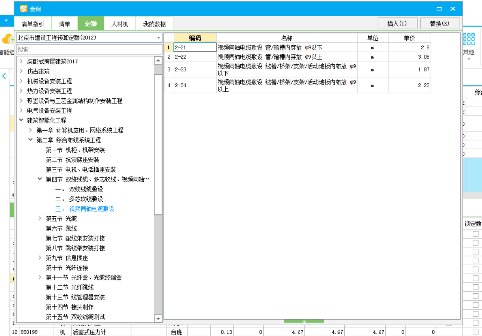482x336 pixels.
Task: Expand the 电气设备安装工程 node
Action: pyautogui.click(x=21, y=110)
